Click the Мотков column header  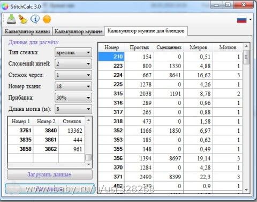pyautogui.click(x=228, y=47)
